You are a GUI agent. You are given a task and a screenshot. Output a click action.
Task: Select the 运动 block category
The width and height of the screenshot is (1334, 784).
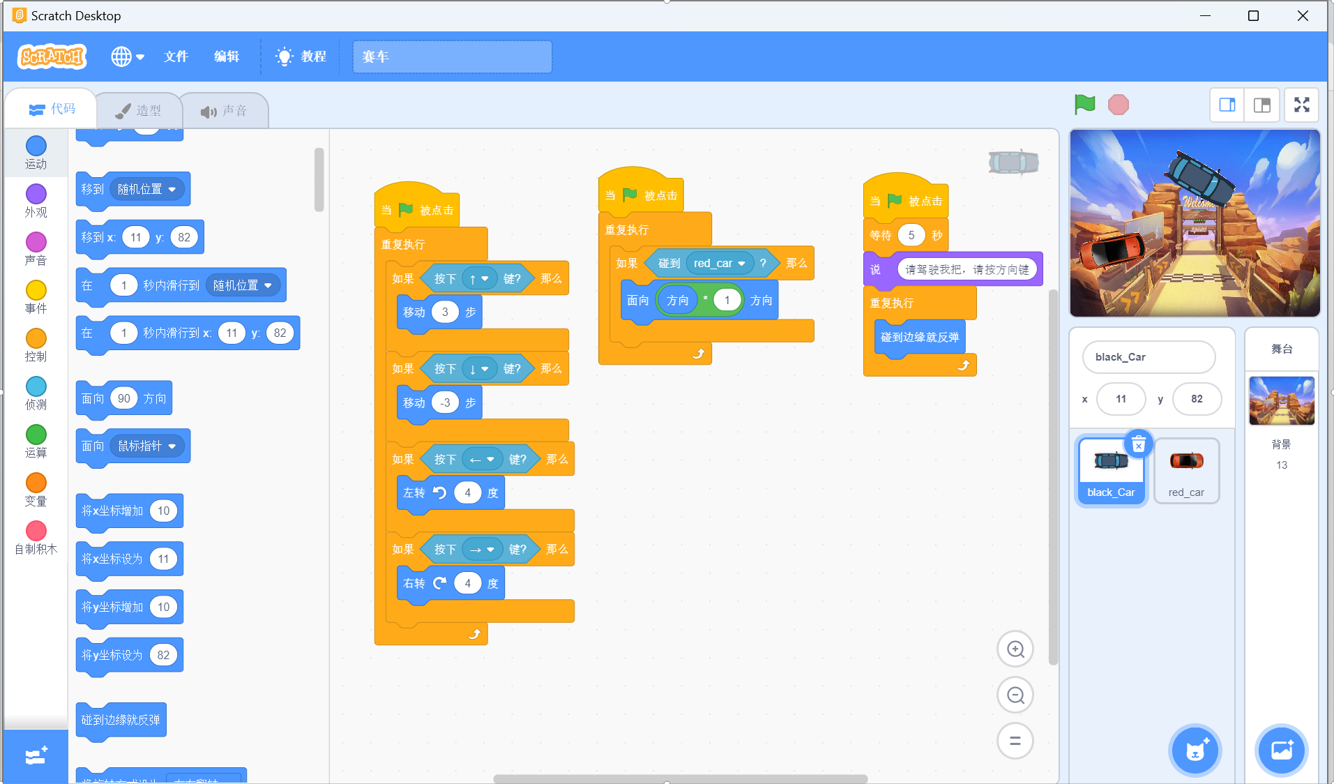[36, 153]
